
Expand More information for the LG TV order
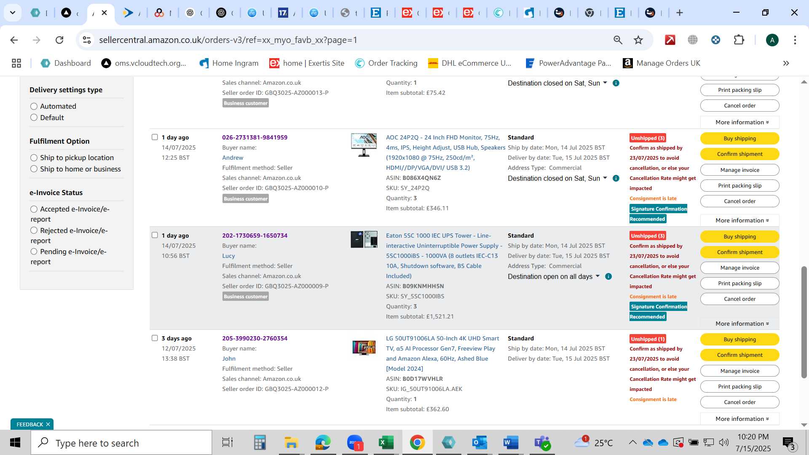click(x=739, y=419)
